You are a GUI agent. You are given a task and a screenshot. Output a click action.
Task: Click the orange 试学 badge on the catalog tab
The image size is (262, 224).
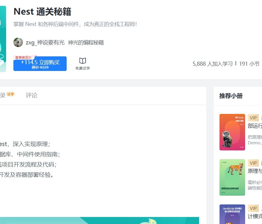click(11, 94)
